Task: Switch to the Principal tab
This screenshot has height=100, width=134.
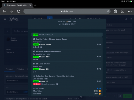Action: (x=9, y=69)
